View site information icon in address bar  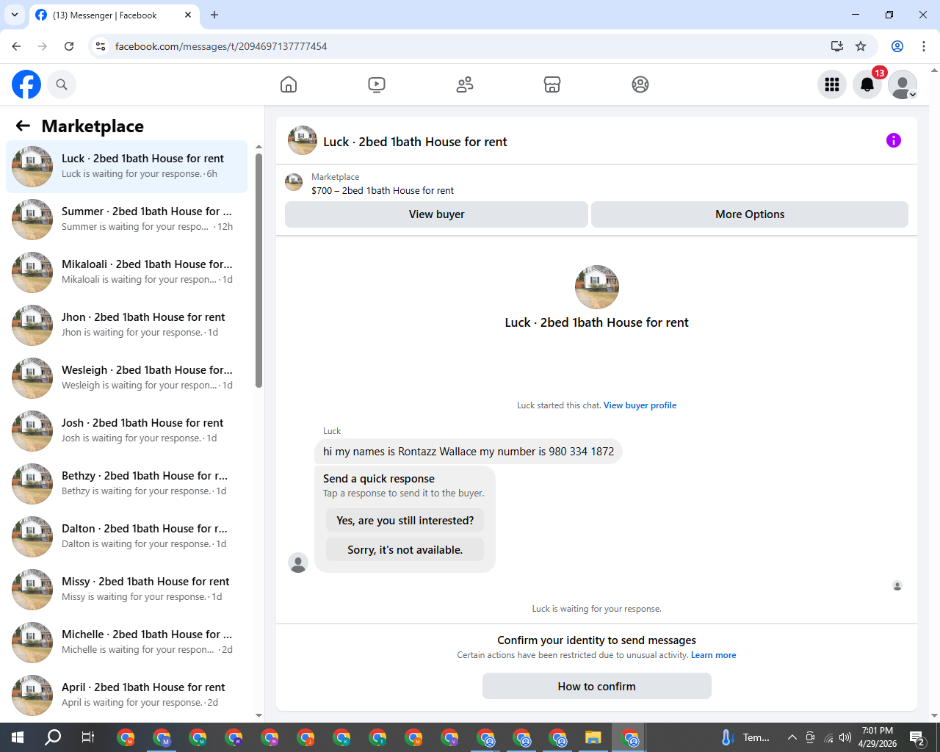click(101, 46)
